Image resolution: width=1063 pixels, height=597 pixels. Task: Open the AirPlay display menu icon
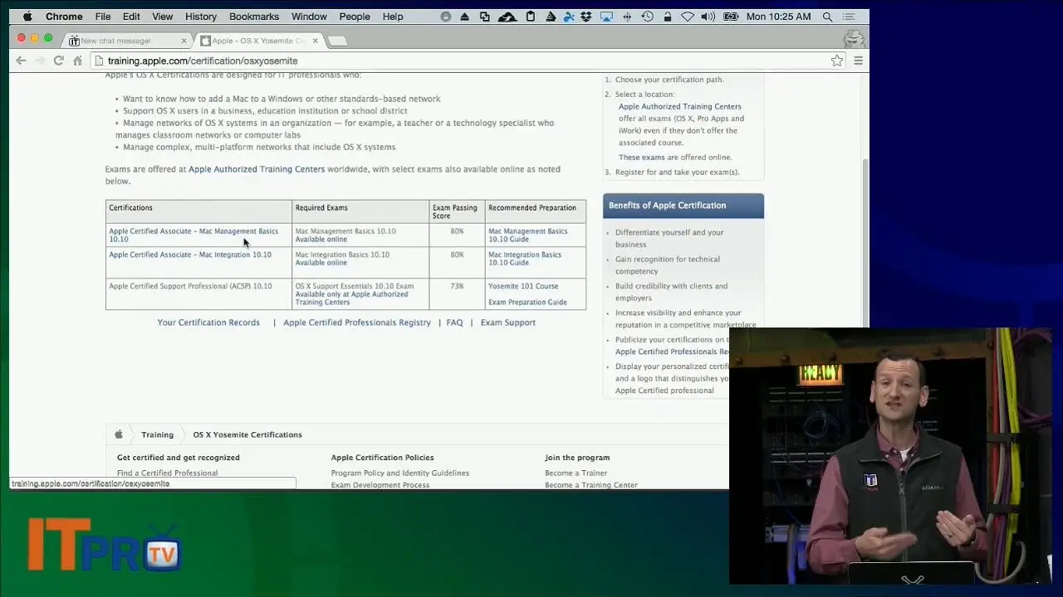point(606,17)
